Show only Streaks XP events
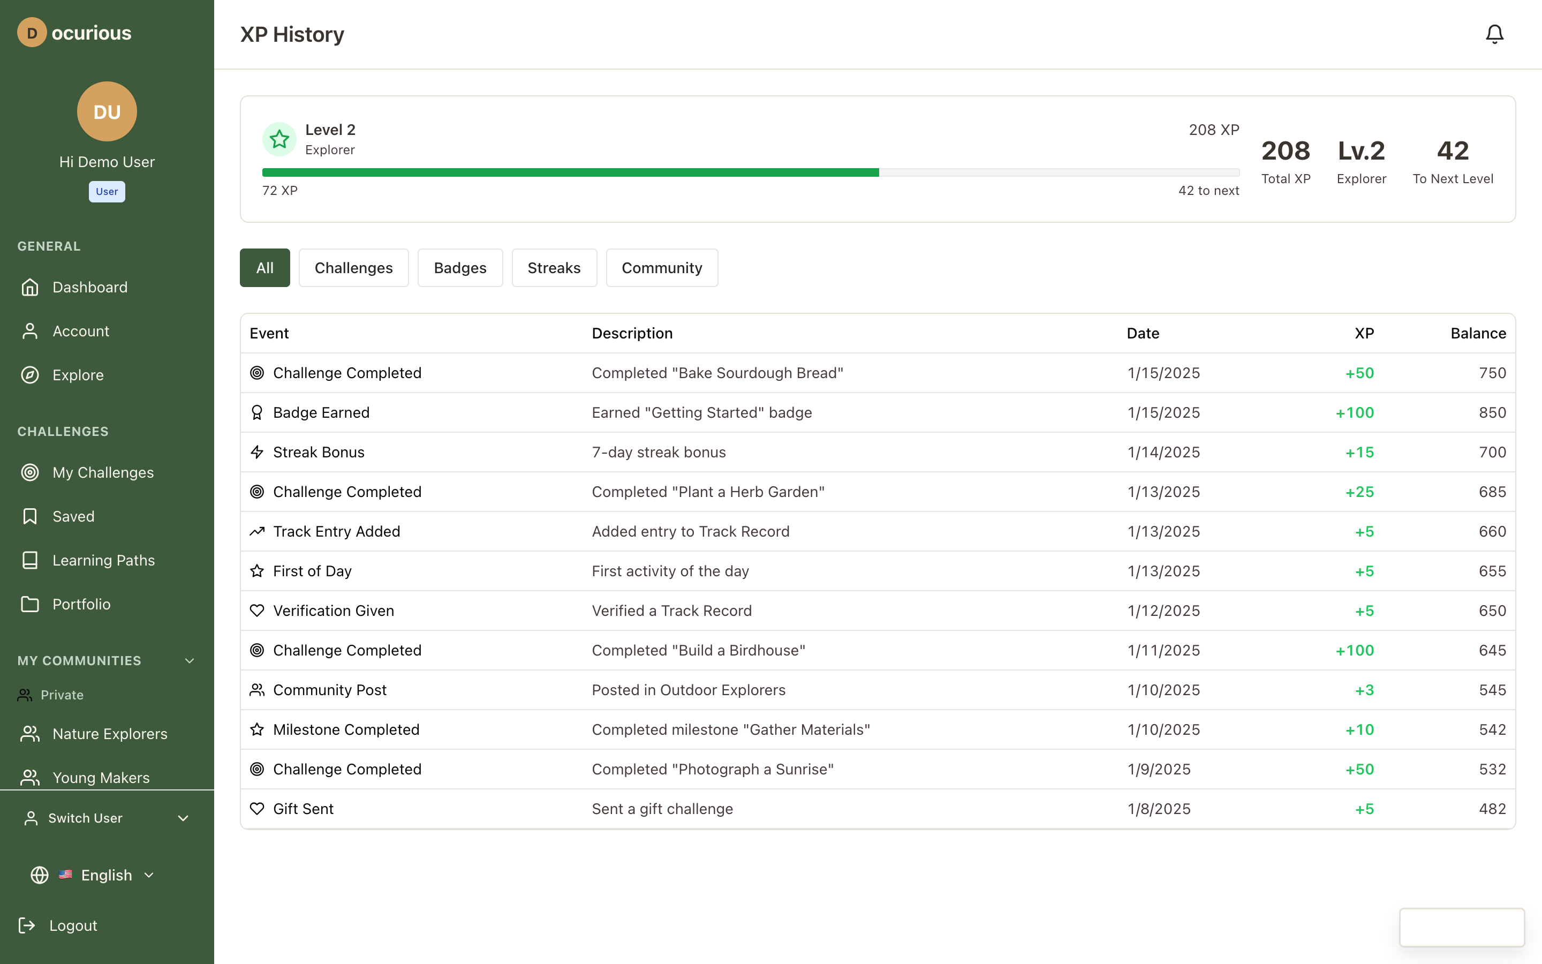The image size is (1542, 964). click(x=554, y=268)
